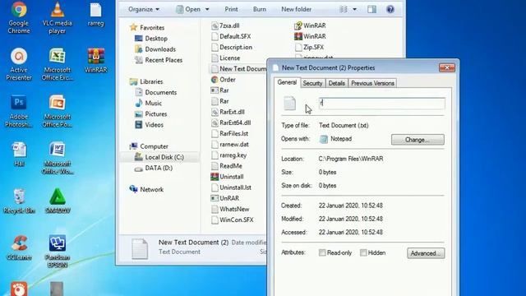Open Recent Places in navigation pane

(x=159, y=60)
